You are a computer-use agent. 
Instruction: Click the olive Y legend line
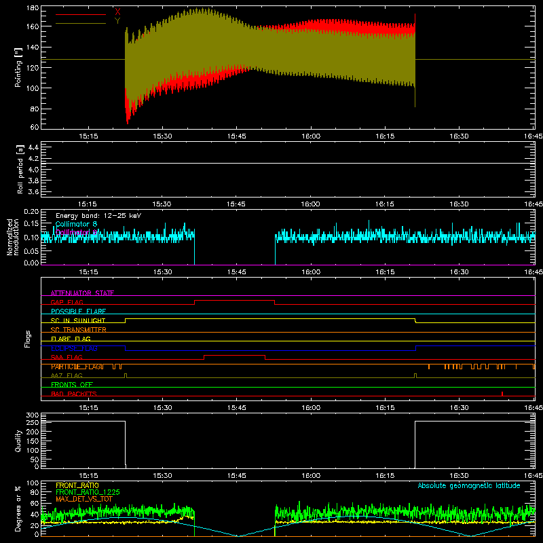[x=81, y=24]
